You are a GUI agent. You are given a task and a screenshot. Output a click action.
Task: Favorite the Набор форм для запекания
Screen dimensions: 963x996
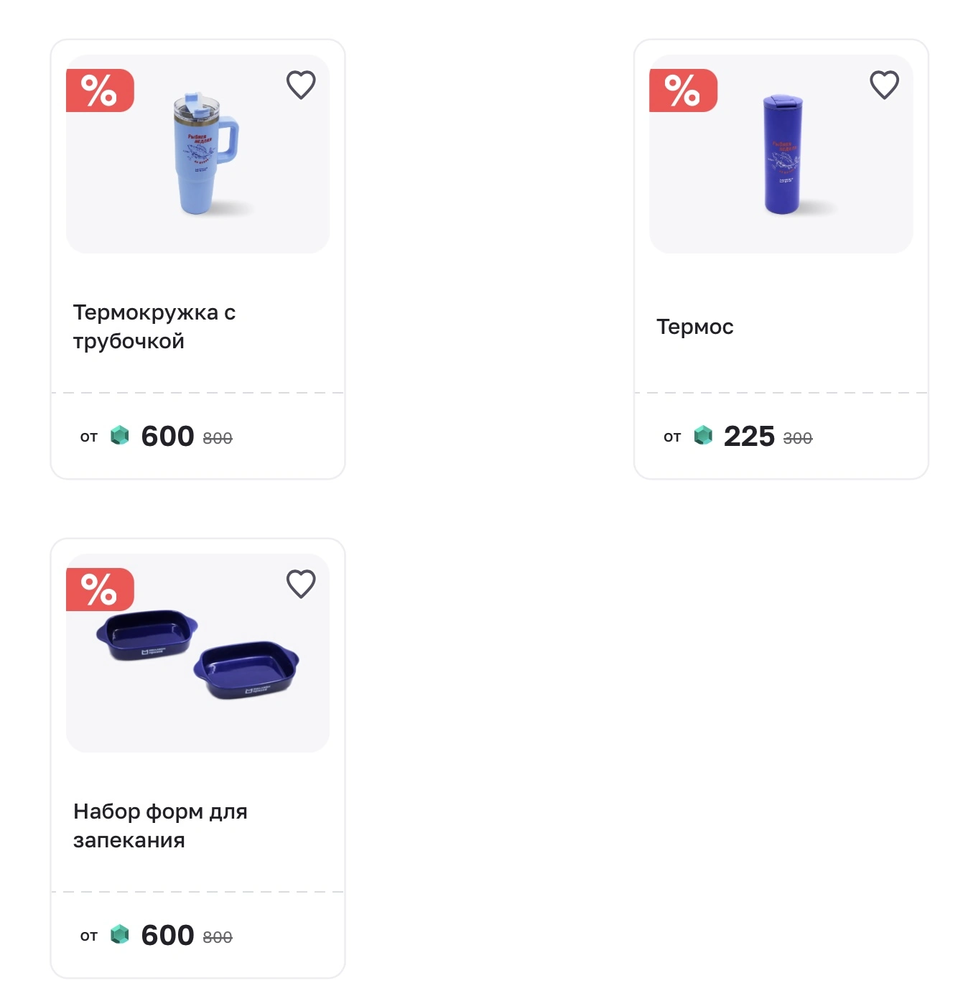[x=301, y=584]
